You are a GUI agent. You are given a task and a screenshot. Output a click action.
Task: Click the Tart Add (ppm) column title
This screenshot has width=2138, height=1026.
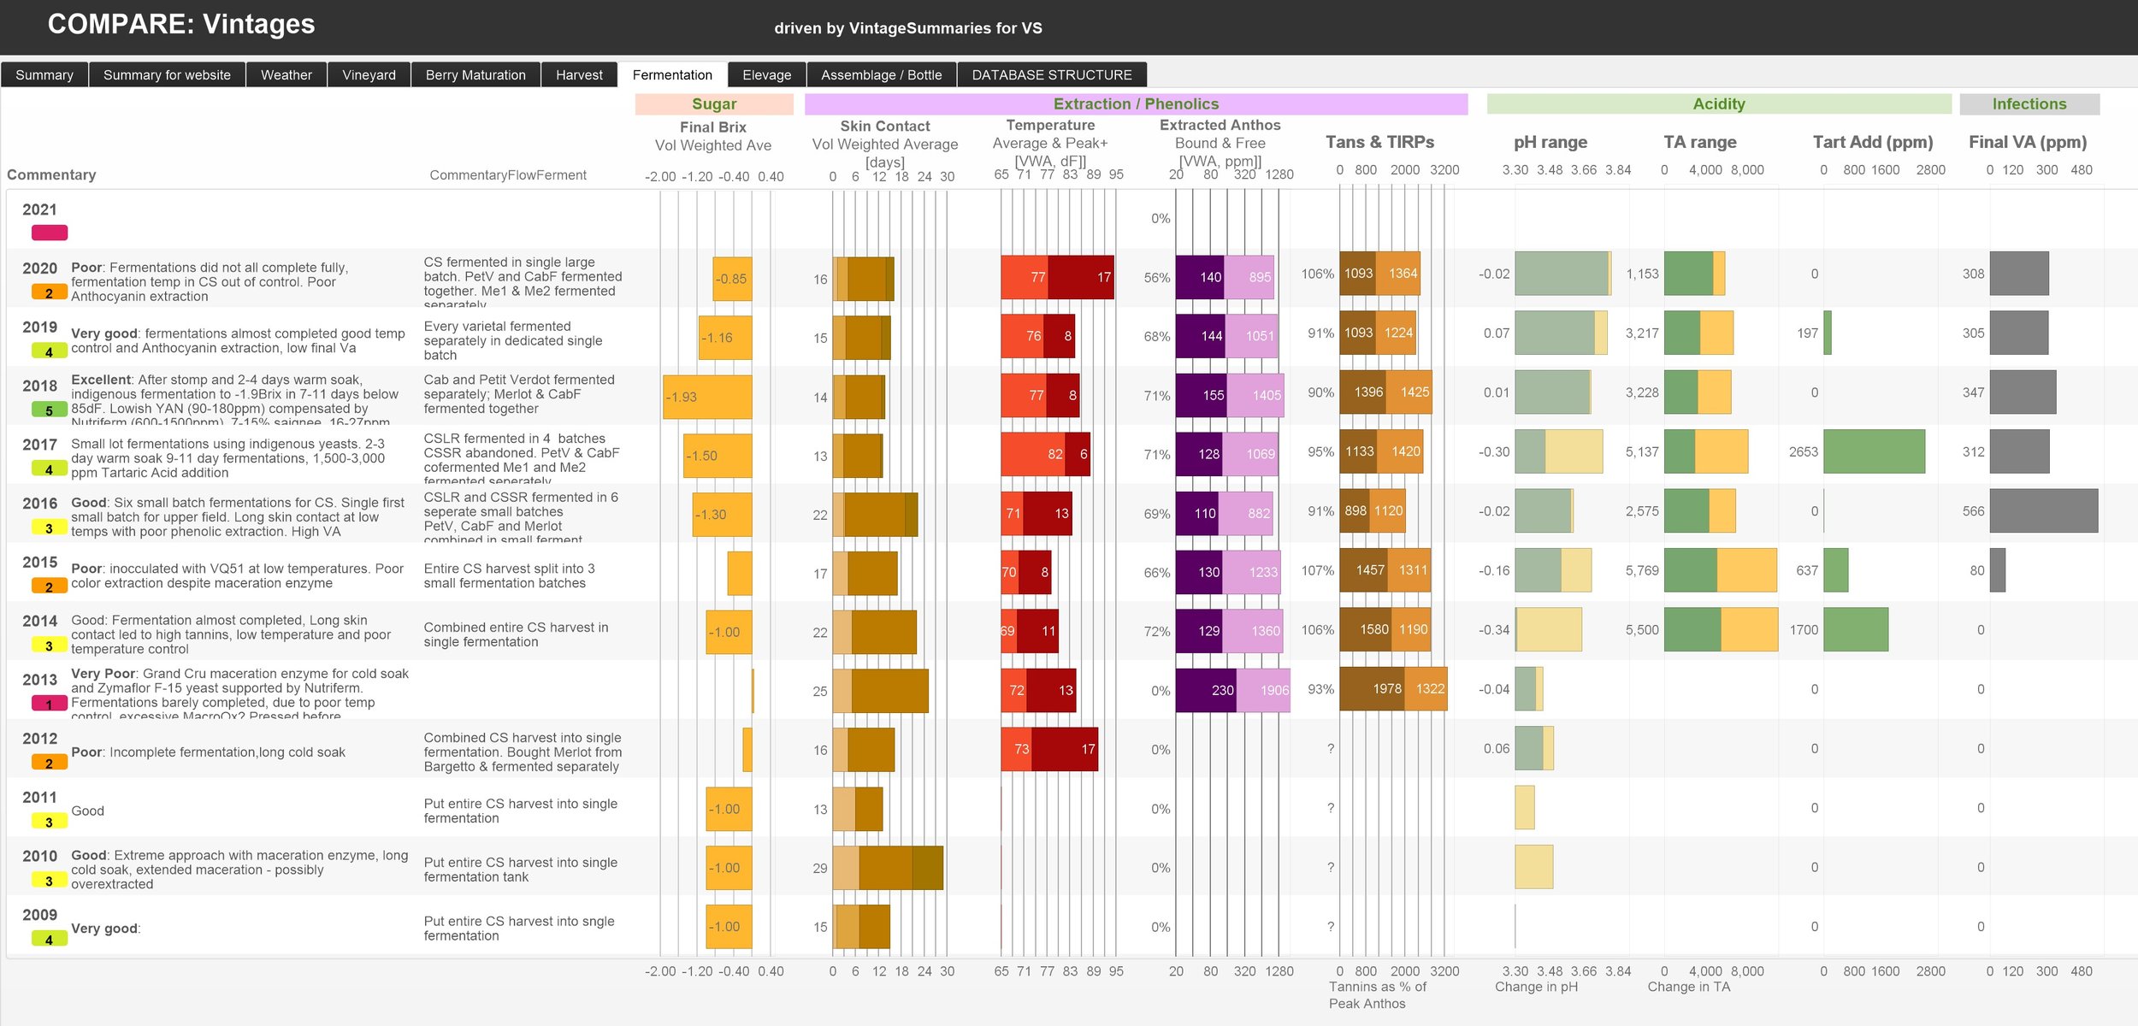1873,142
